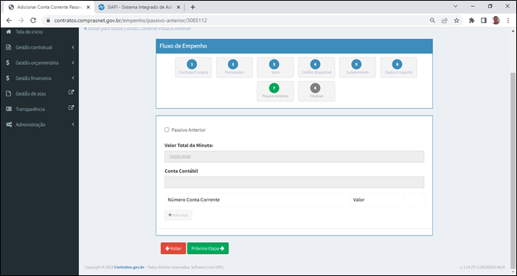This screenshot has width=517, height=276.
Task: Switch to SIAFI browser tab
Action: (139, 7)
